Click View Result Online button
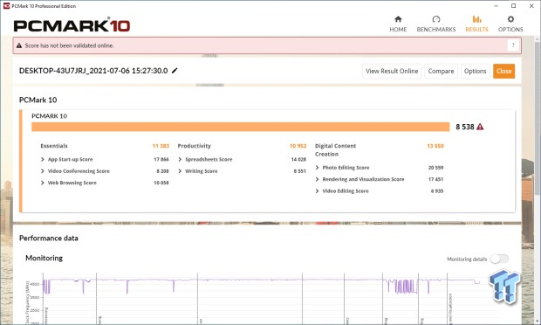The height and width of the screenshot is (325, 541). [392, 71]
